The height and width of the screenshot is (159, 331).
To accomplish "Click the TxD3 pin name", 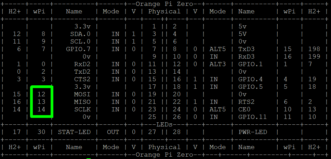I will 247,49.
